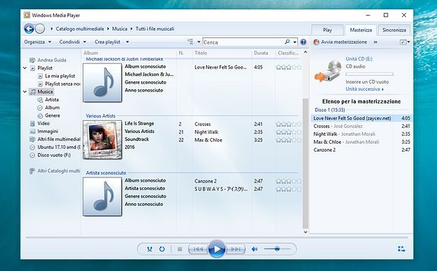This screenshot has width=437, height=271.
Task: Toggle repeat playback
Action: tap(162, 249)
